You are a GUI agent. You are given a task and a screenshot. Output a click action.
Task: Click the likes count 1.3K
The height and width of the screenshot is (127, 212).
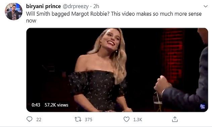coord(138,120)
